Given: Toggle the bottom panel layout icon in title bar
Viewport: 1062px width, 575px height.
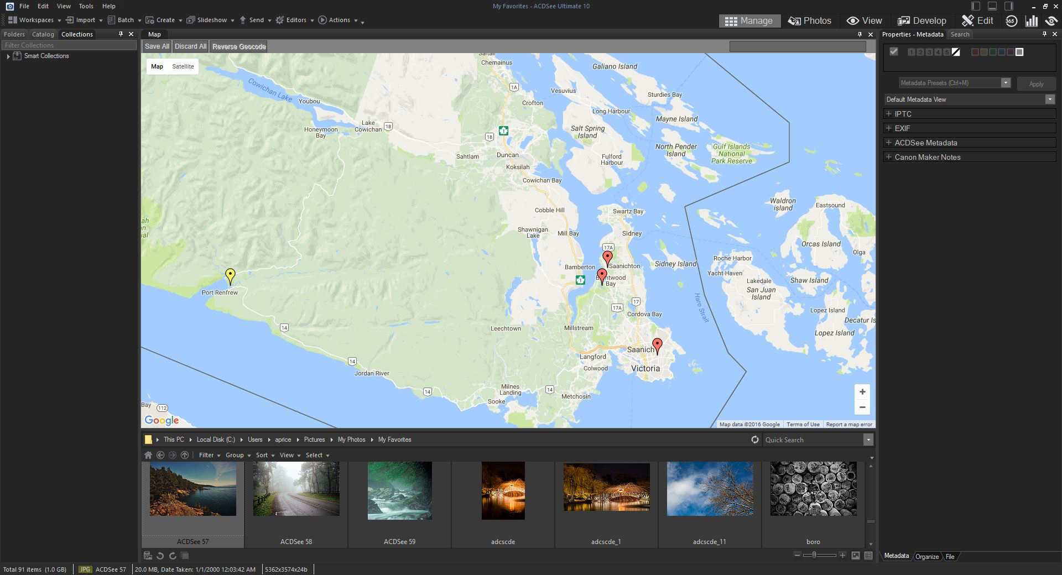Looking at the screenshot, I should [x=992, y=6].
